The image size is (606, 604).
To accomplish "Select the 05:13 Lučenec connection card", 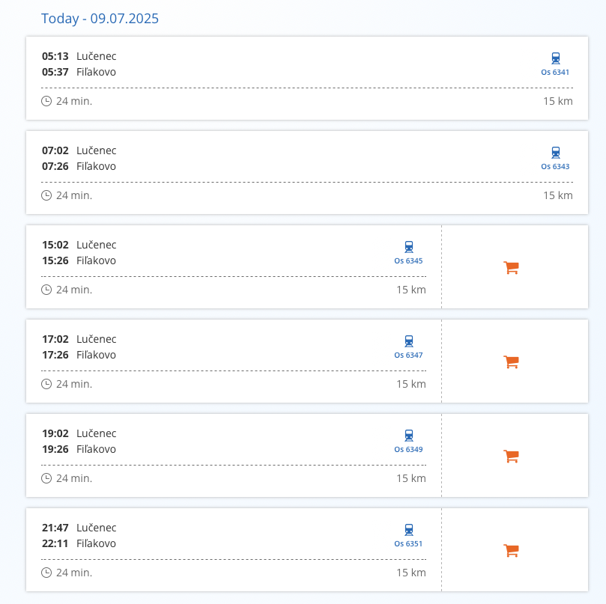I will click(300, 64).
